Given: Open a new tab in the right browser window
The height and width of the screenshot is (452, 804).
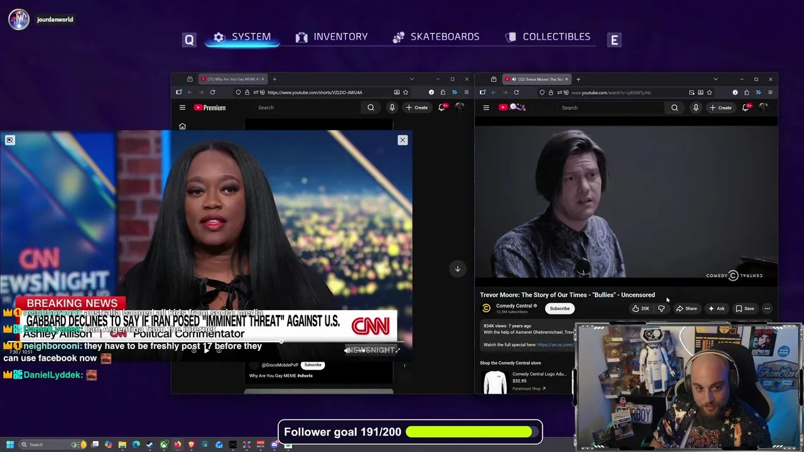Looking at the screenshot, I should pos(578,79).
